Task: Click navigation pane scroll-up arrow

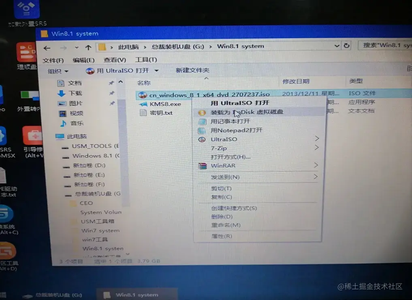Action: click(121, 82)
